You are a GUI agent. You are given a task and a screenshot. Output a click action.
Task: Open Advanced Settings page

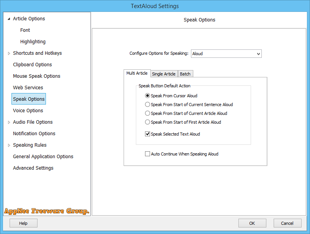(x=33, y=168)
